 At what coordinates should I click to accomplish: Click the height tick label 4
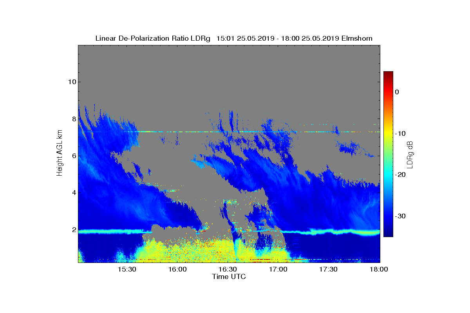[74, 192]
